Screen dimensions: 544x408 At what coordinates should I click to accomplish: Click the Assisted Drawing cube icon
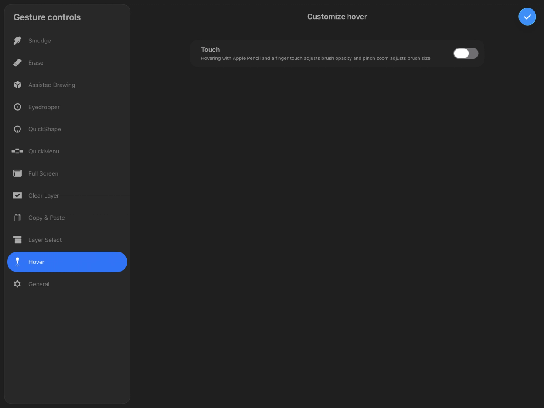point(17,85)
